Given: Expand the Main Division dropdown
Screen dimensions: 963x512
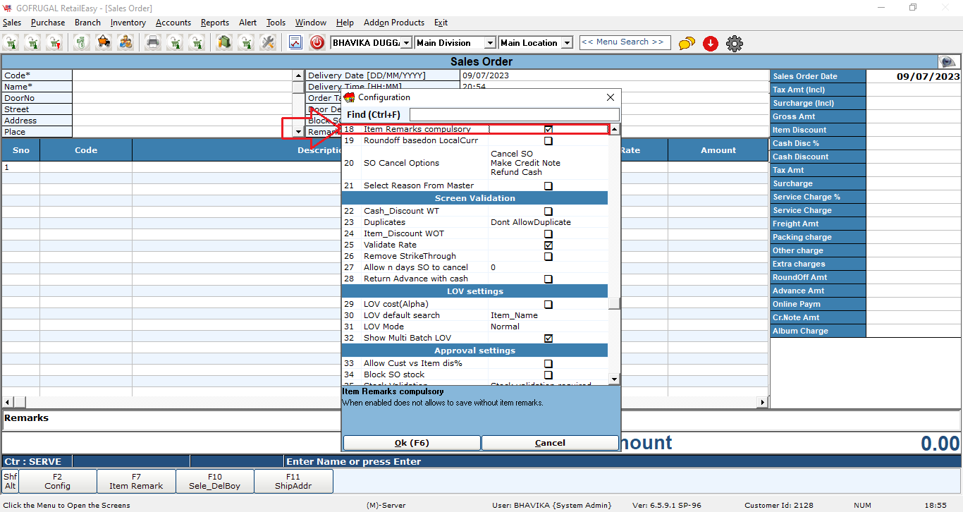Looking at the screenshot, I should click(x=490, y=43).
